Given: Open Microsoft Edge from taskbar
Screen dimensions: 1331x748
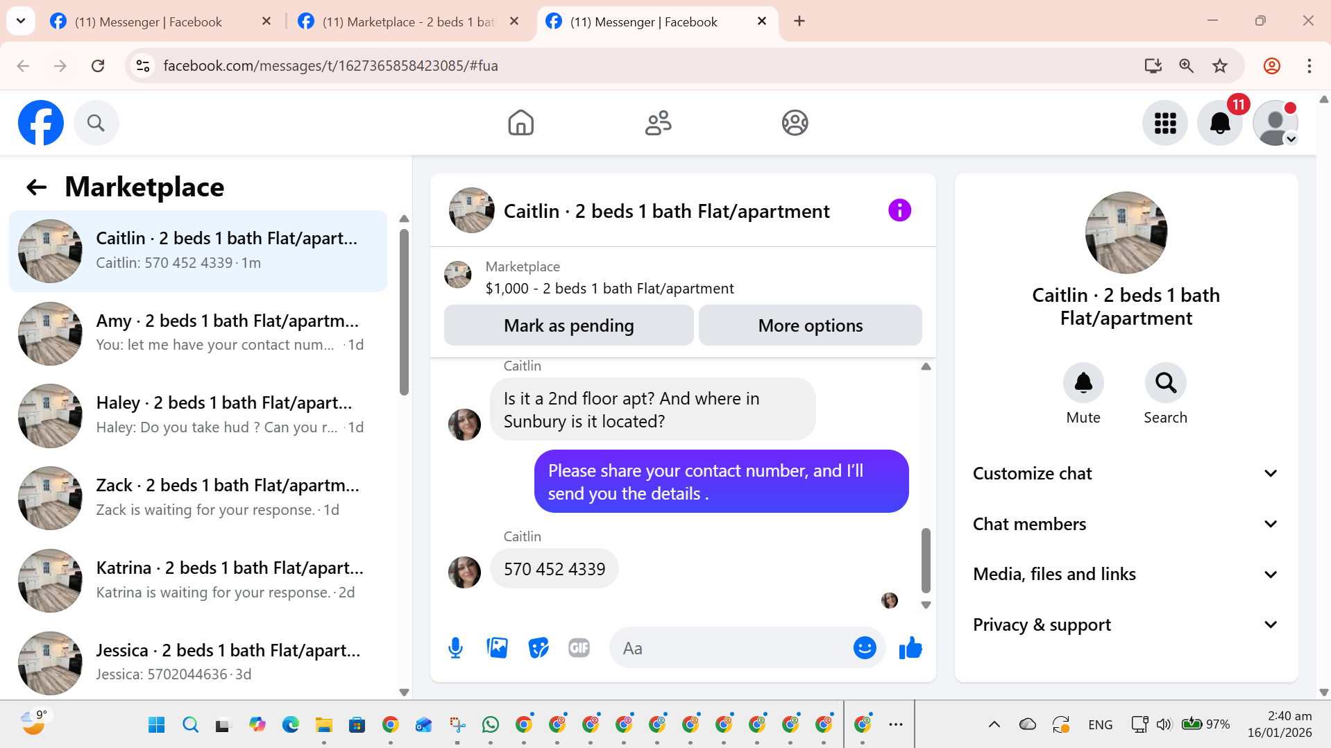Looking at the screenshot, I should point(290,724).
